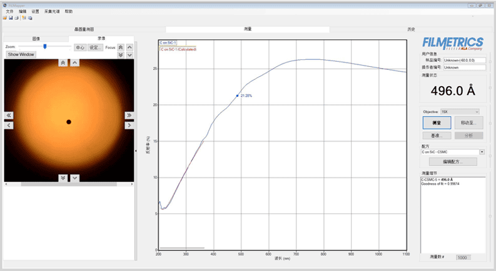Click the print toolbar icon
The height and width of the screenshot is (271, 496).
[16, 18]
